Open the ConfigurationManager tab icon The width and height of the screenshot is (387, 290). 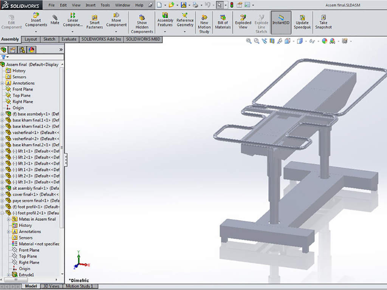pyautogui.click(x=22, y=49)
